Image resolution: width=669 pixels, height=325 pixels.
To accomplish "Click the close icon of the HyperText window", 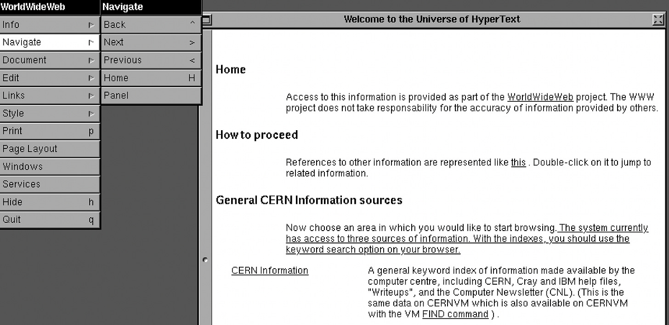I will coord(658,20).
